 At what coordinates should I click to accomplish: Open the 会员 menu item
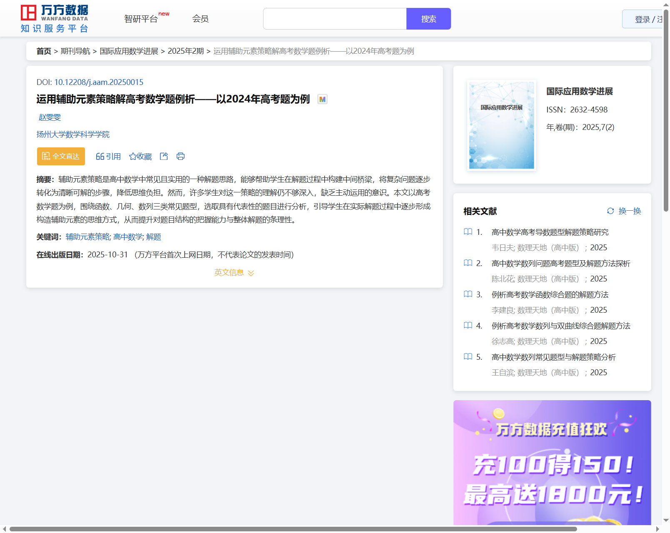pos(200,19)
